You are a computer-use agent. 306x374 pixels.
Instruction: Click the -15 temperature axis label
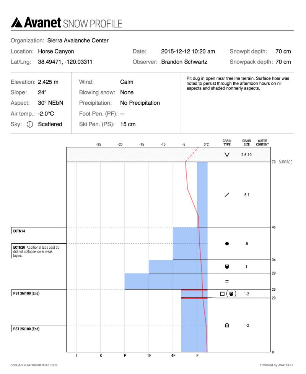pyautogui.click(x=142, y=144)
